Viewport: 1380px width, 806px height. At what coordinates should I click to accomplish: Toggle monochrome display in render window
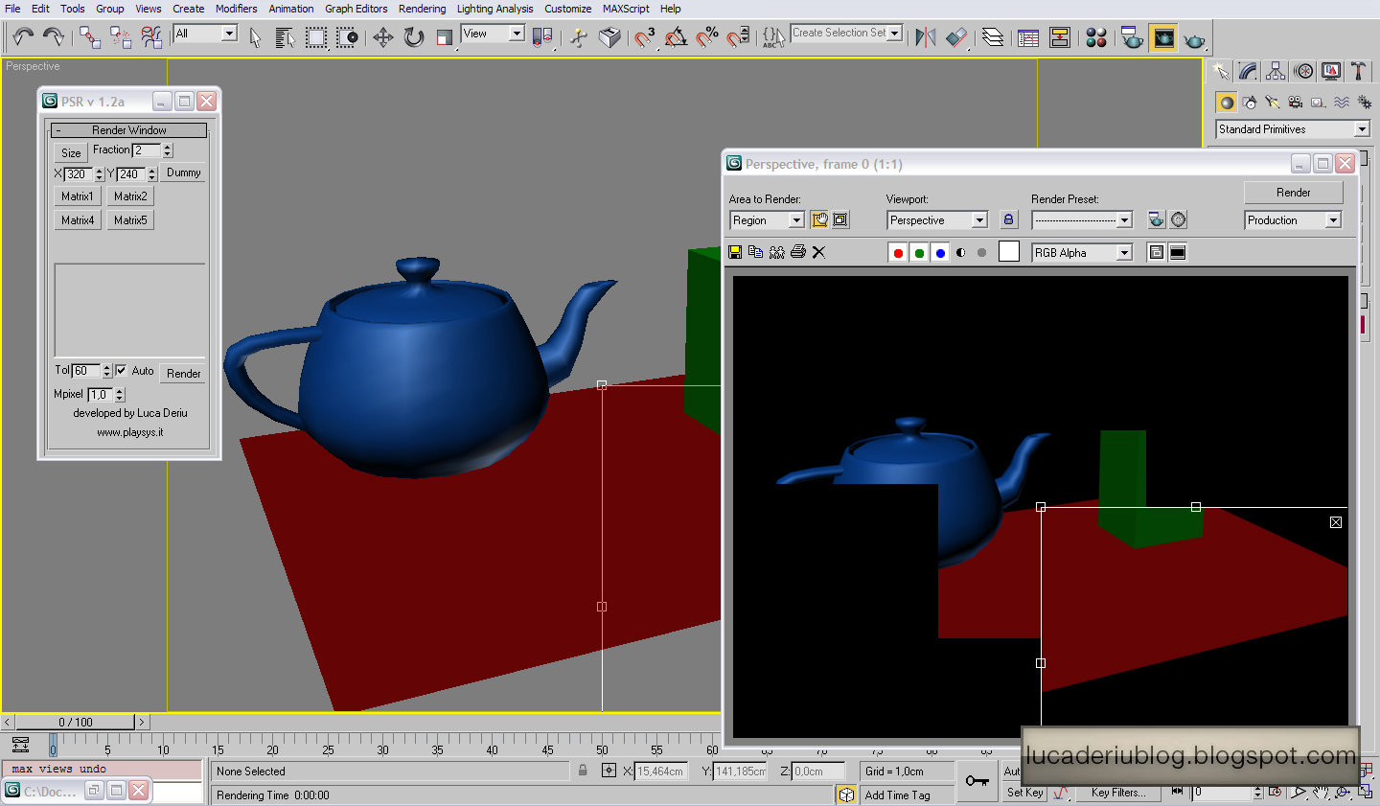coord(981,253)
